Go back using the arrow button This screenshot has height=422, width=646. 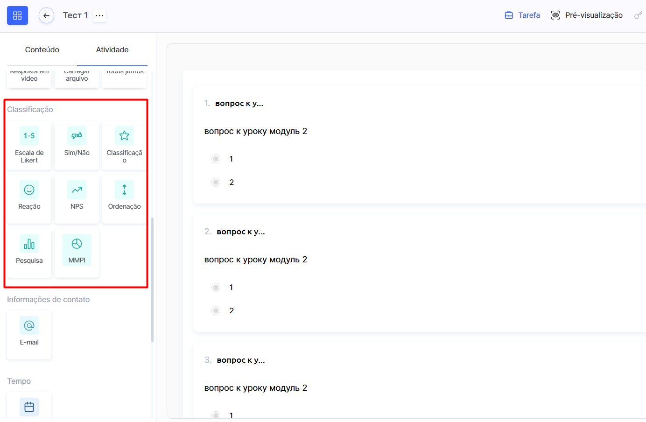click(46, 15)
